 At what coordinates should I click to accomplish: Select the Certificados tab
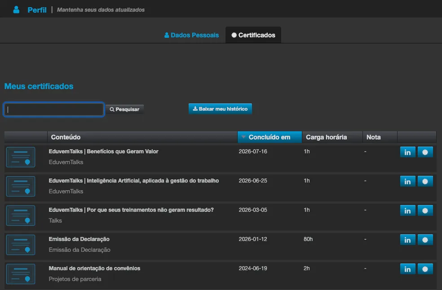[x=253, y=35]
